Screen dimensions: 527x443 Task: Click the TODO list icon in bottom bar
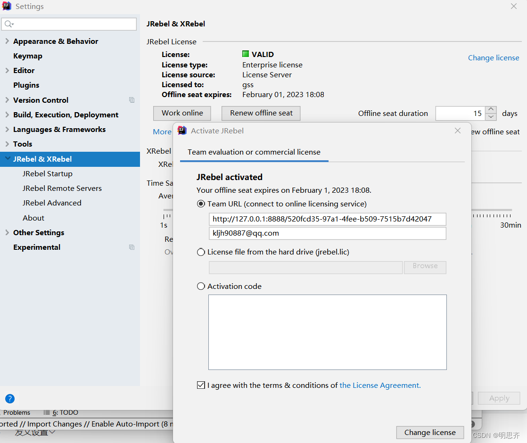click(47, 412)
